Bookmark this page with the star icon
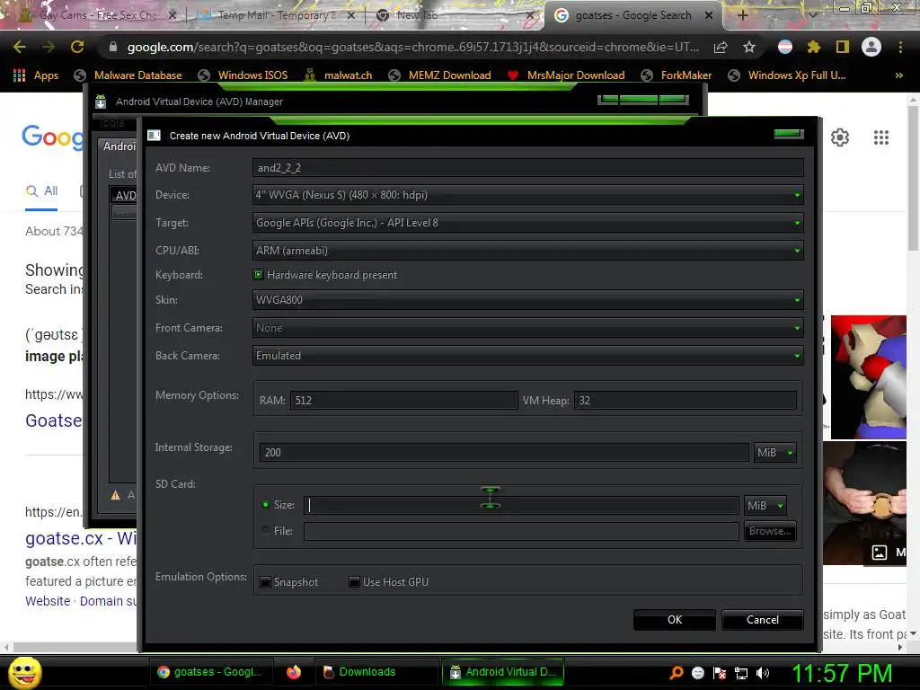This screenshot has height=690, width=920. pos(749,47)
